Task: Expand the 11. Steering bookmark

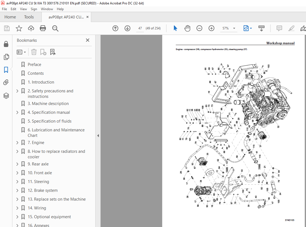Action: (17, 182)
